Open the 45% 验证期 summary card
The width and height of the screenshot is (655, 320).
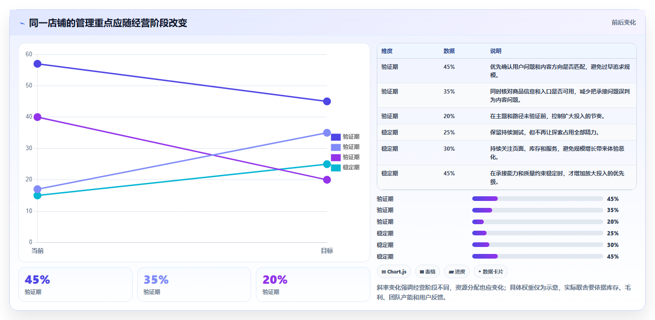[75, 284]
